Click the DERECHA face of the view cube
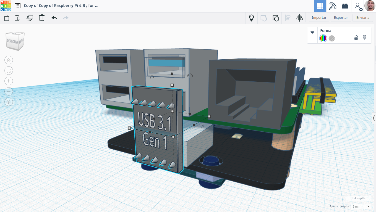The height and width of the screenshot is (212, 376). point(12,42)
